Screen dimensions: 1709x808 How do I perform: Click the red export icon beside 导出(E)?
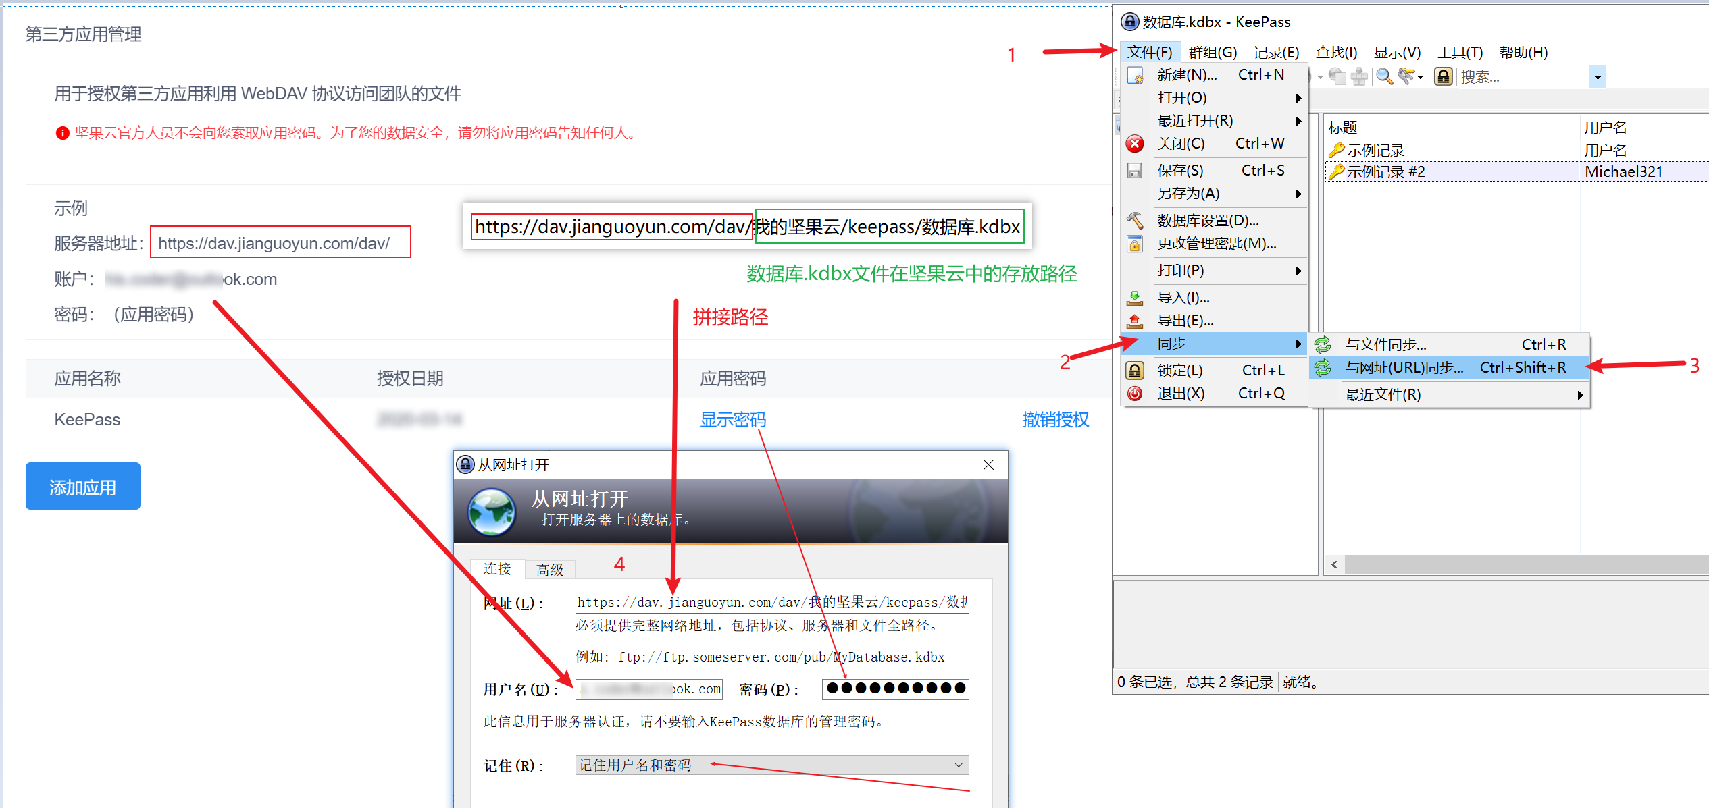pos(1135,321)
